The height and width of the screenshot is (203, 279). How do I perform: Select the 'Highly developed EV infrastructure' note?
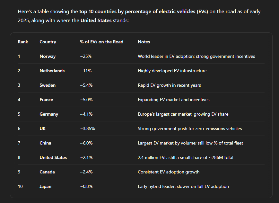(172, 71)
